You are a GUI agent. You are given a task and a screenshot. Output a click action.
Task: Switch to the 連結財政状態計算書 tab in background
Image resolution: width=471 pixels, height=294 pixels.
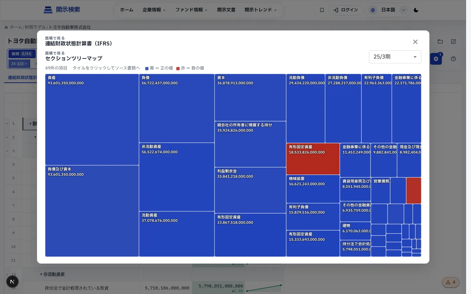click(22, 78)
